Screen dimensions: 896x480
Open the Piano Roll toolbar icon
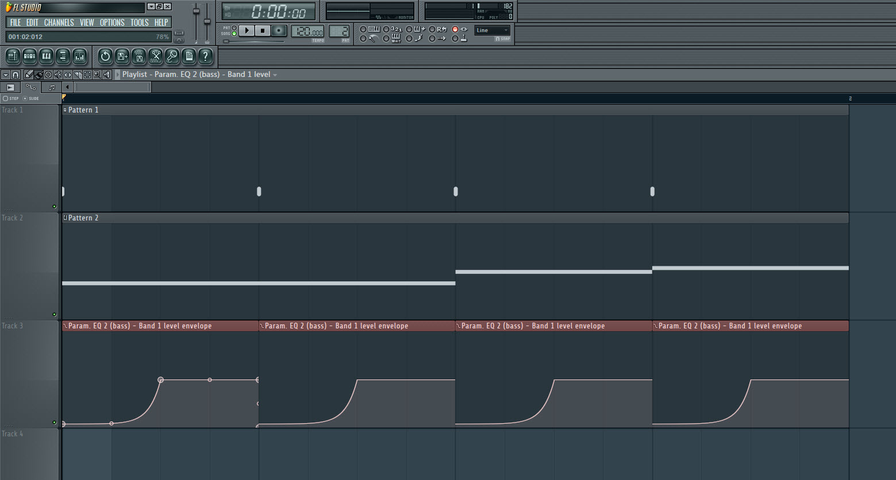pos(47,56)
